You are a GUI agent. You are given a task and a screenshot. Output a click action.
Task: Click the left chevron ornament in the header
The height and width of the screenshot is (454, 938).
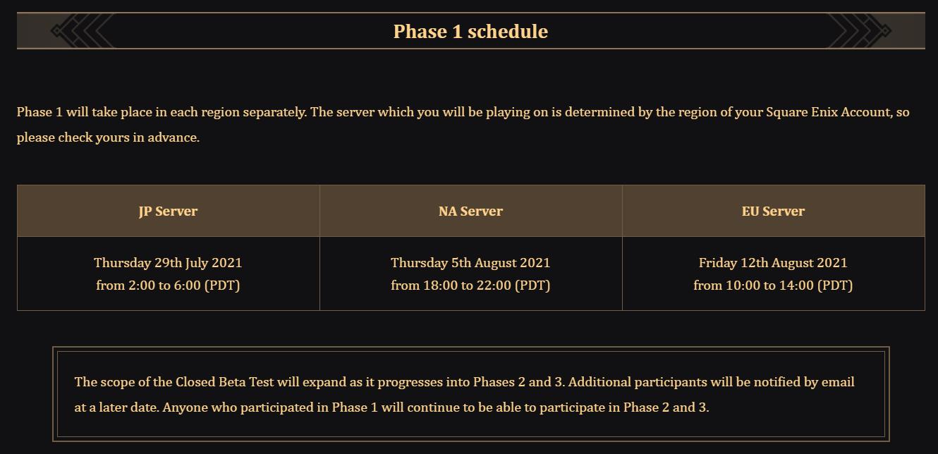pos(82,31)
